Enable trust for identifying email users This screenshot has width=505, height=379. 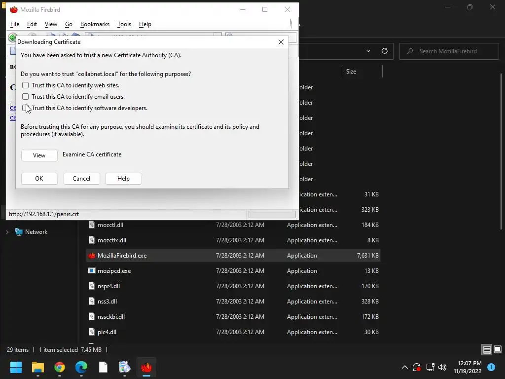pos(26,97)
